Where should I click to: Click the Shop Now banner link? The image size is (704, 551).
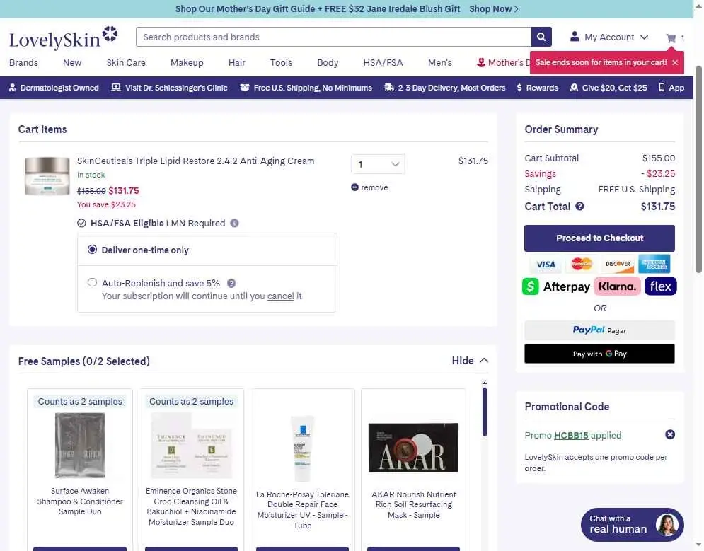(493, 9)
